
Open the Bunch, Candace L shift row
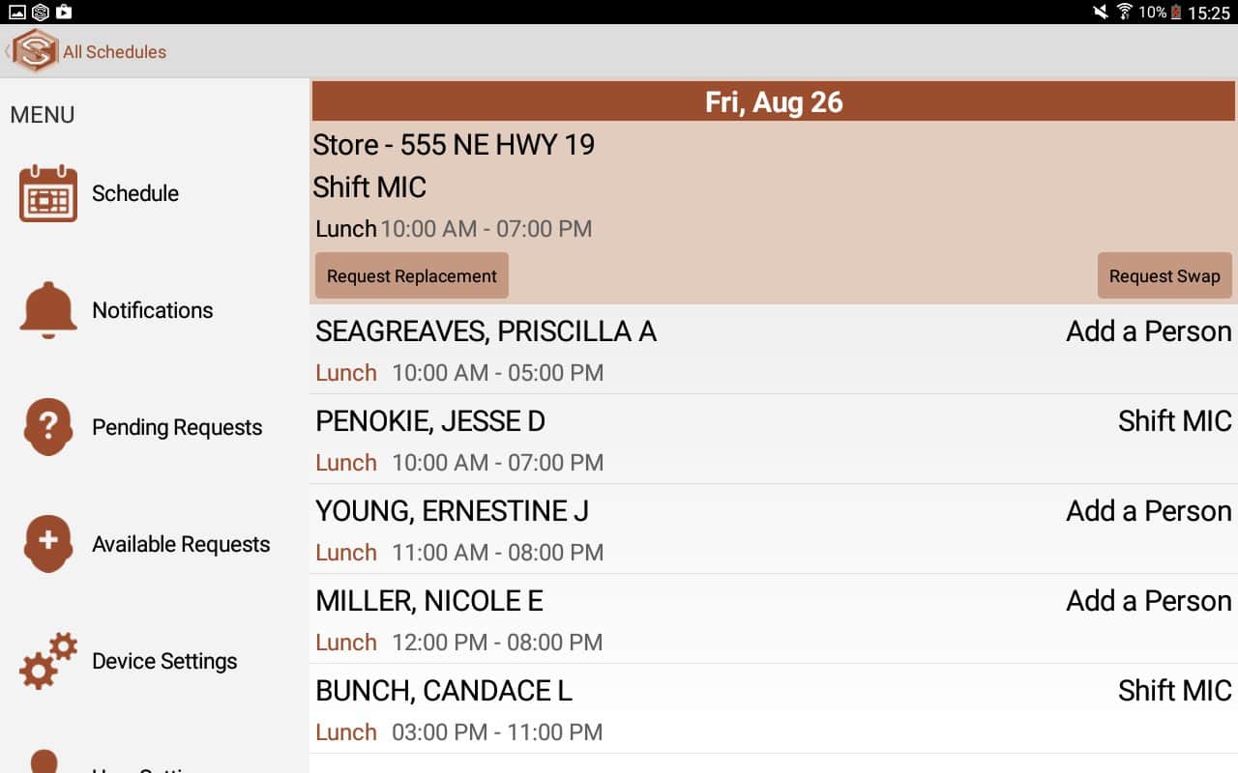[x=772, y=709]
